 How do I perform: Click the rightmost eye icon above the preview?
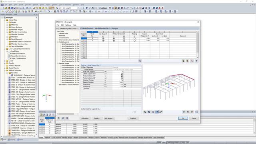click(196, 61)
